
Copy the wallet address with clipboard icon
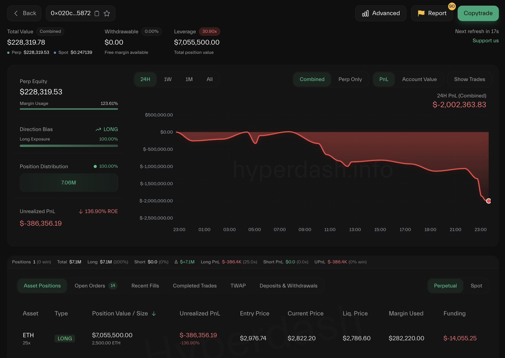pyautogui.click(x=97, y=13)
